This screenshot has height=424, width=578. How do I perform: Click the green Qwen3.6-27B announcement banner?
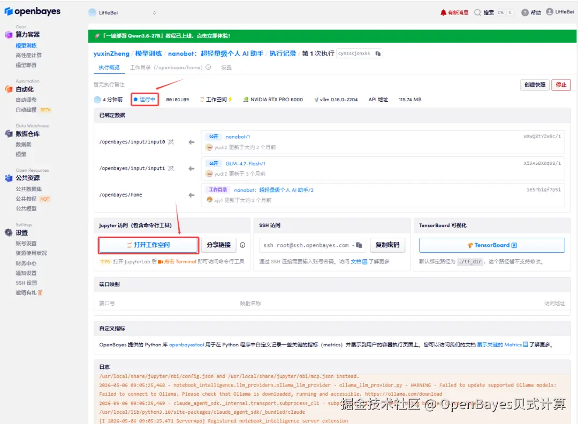(x=332, y=36)
